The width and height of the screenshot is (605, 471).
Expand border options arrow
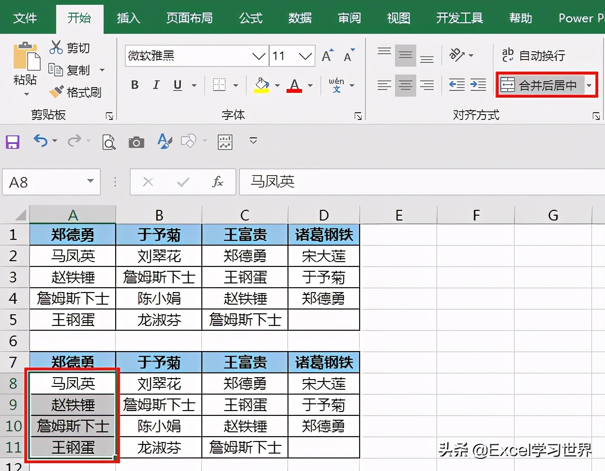click(x=236, y=86)
